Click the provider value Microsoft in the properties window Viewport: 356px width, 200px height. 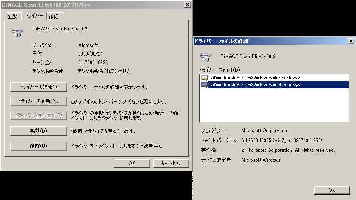(x=88, y=45)
